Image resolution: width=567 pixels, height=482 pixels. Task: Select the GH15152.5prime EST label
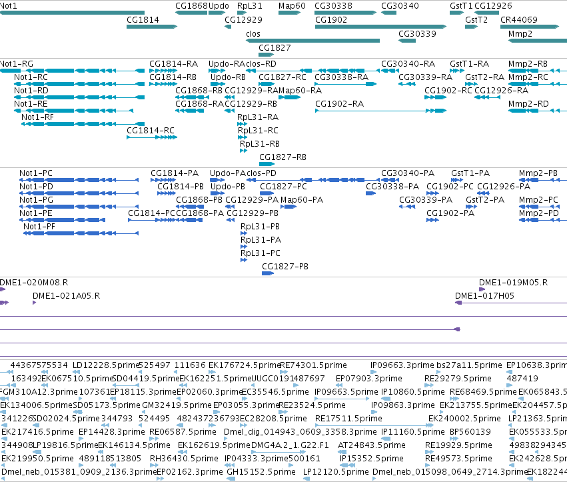click(x=261, y=473)
